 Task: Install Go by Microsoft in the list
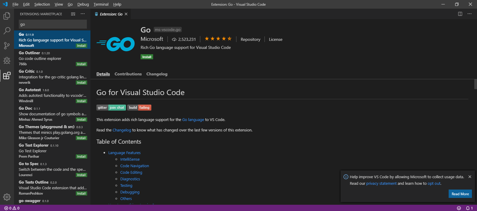(81, 46)
